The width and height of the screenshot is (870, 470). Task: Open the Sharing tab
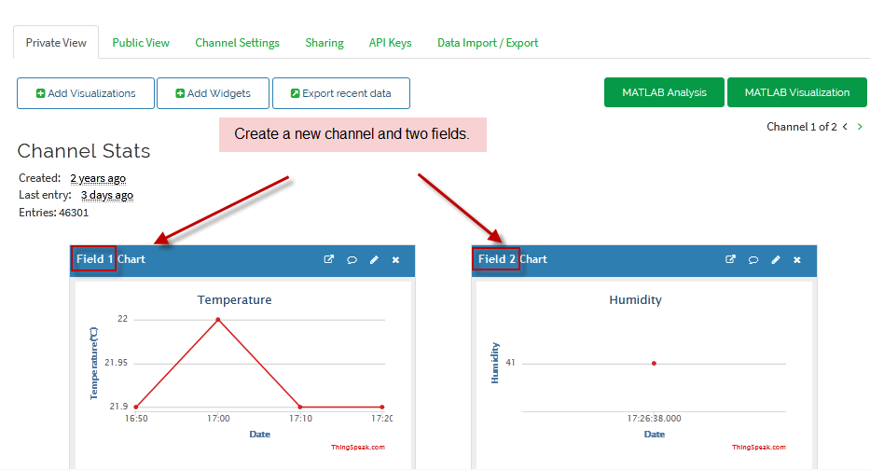[324, 43]
